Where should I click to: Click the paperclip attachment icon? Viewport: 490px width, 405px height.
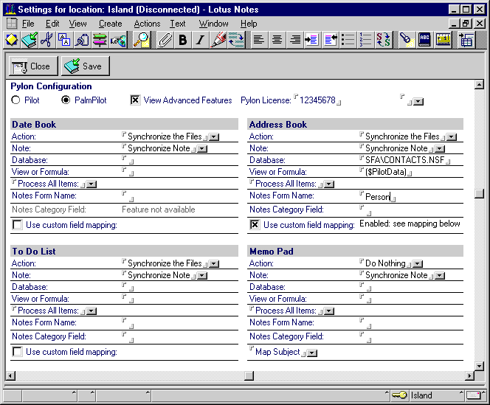click(165, 40)
